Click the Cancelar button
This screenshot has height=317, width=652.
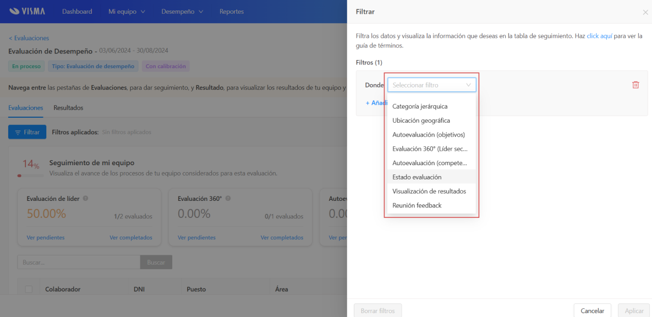point(592,311)
